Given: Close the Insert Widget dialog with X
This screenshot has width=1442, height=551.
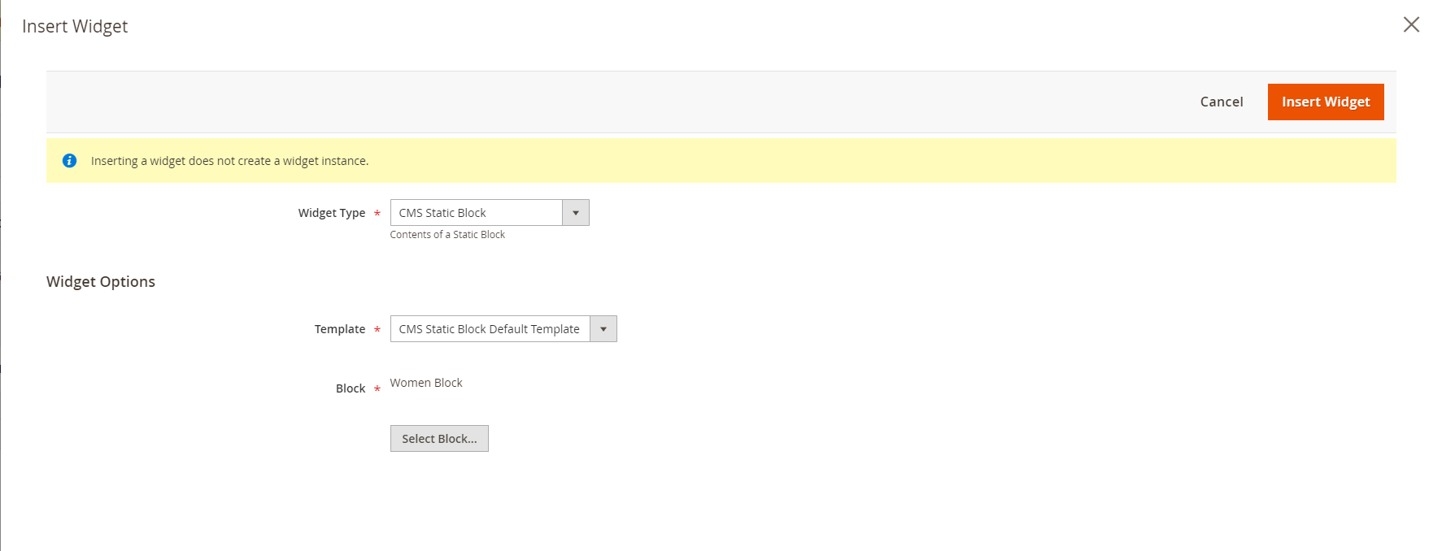Looking at the screenshot, I should tap(1411, 24).
